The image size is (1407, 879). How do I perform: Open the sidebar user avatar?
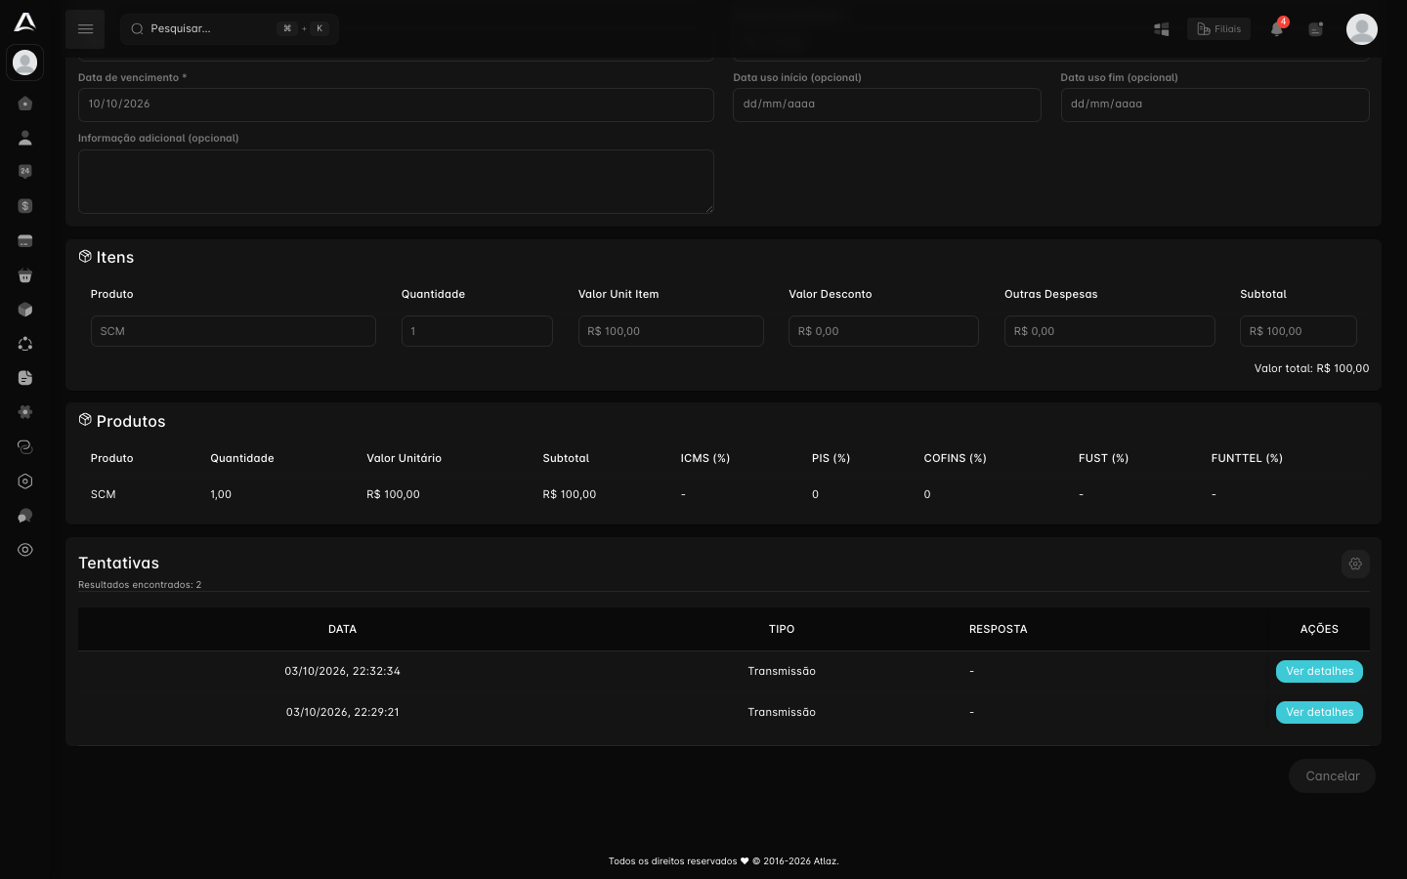coord(25,63)
